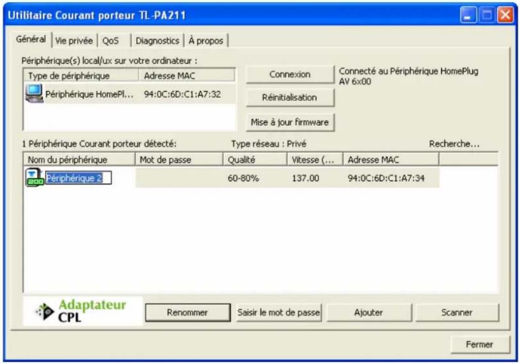Close the TL-PA211 utility window
This screenshot has height=364, width=520.
click(x=505, y=15)
